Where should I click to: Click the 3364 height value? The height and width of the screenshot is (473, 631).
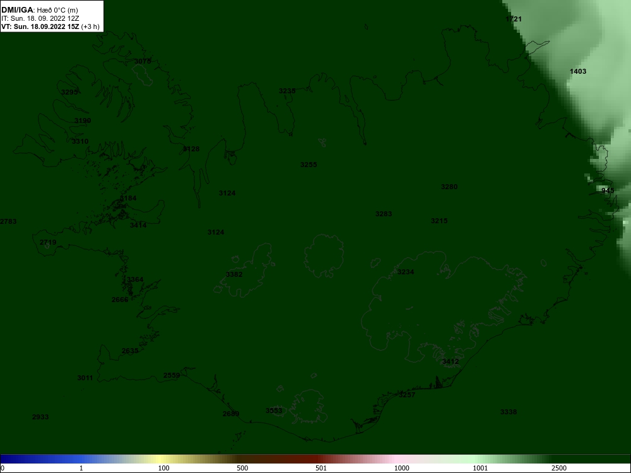135,279
